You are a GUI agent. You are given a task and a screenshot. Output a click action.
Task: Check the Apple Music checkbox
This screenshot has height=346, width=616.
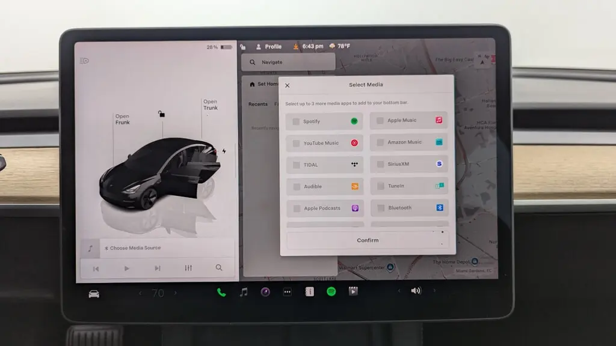tap(380, 120)
